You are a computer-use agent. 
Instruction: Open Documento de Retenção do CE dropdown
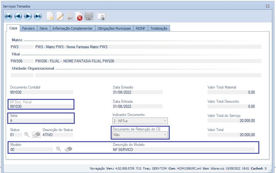pyautogui.click(x=165, y=135)
